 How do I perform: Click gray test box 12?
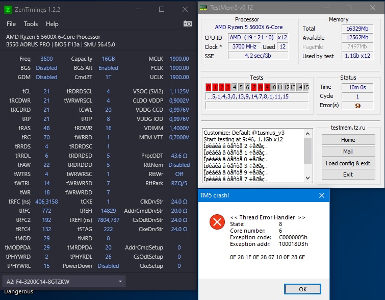[x=286, y=87]
